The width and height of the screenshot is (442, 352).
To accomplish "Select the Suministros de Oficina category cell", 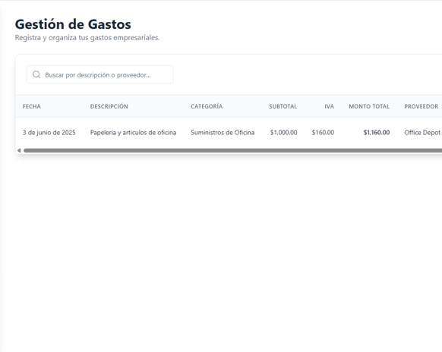I will [x=223, y=132].
